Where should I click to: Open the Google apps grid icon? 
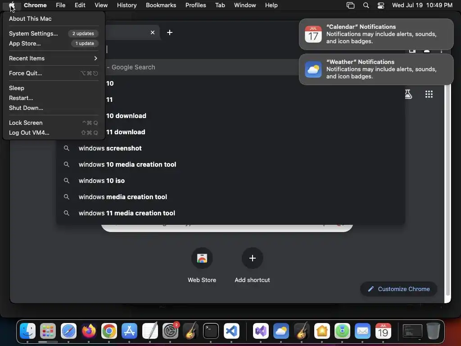[429, 94]
